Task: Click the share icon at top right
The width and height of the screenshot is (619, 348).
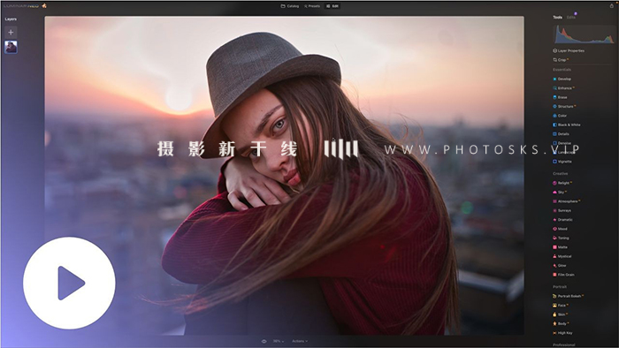Action: coord(612,6)
